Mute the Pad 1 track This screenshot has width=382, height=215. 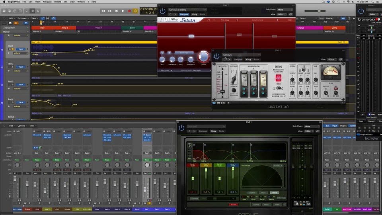click(10, 49)
